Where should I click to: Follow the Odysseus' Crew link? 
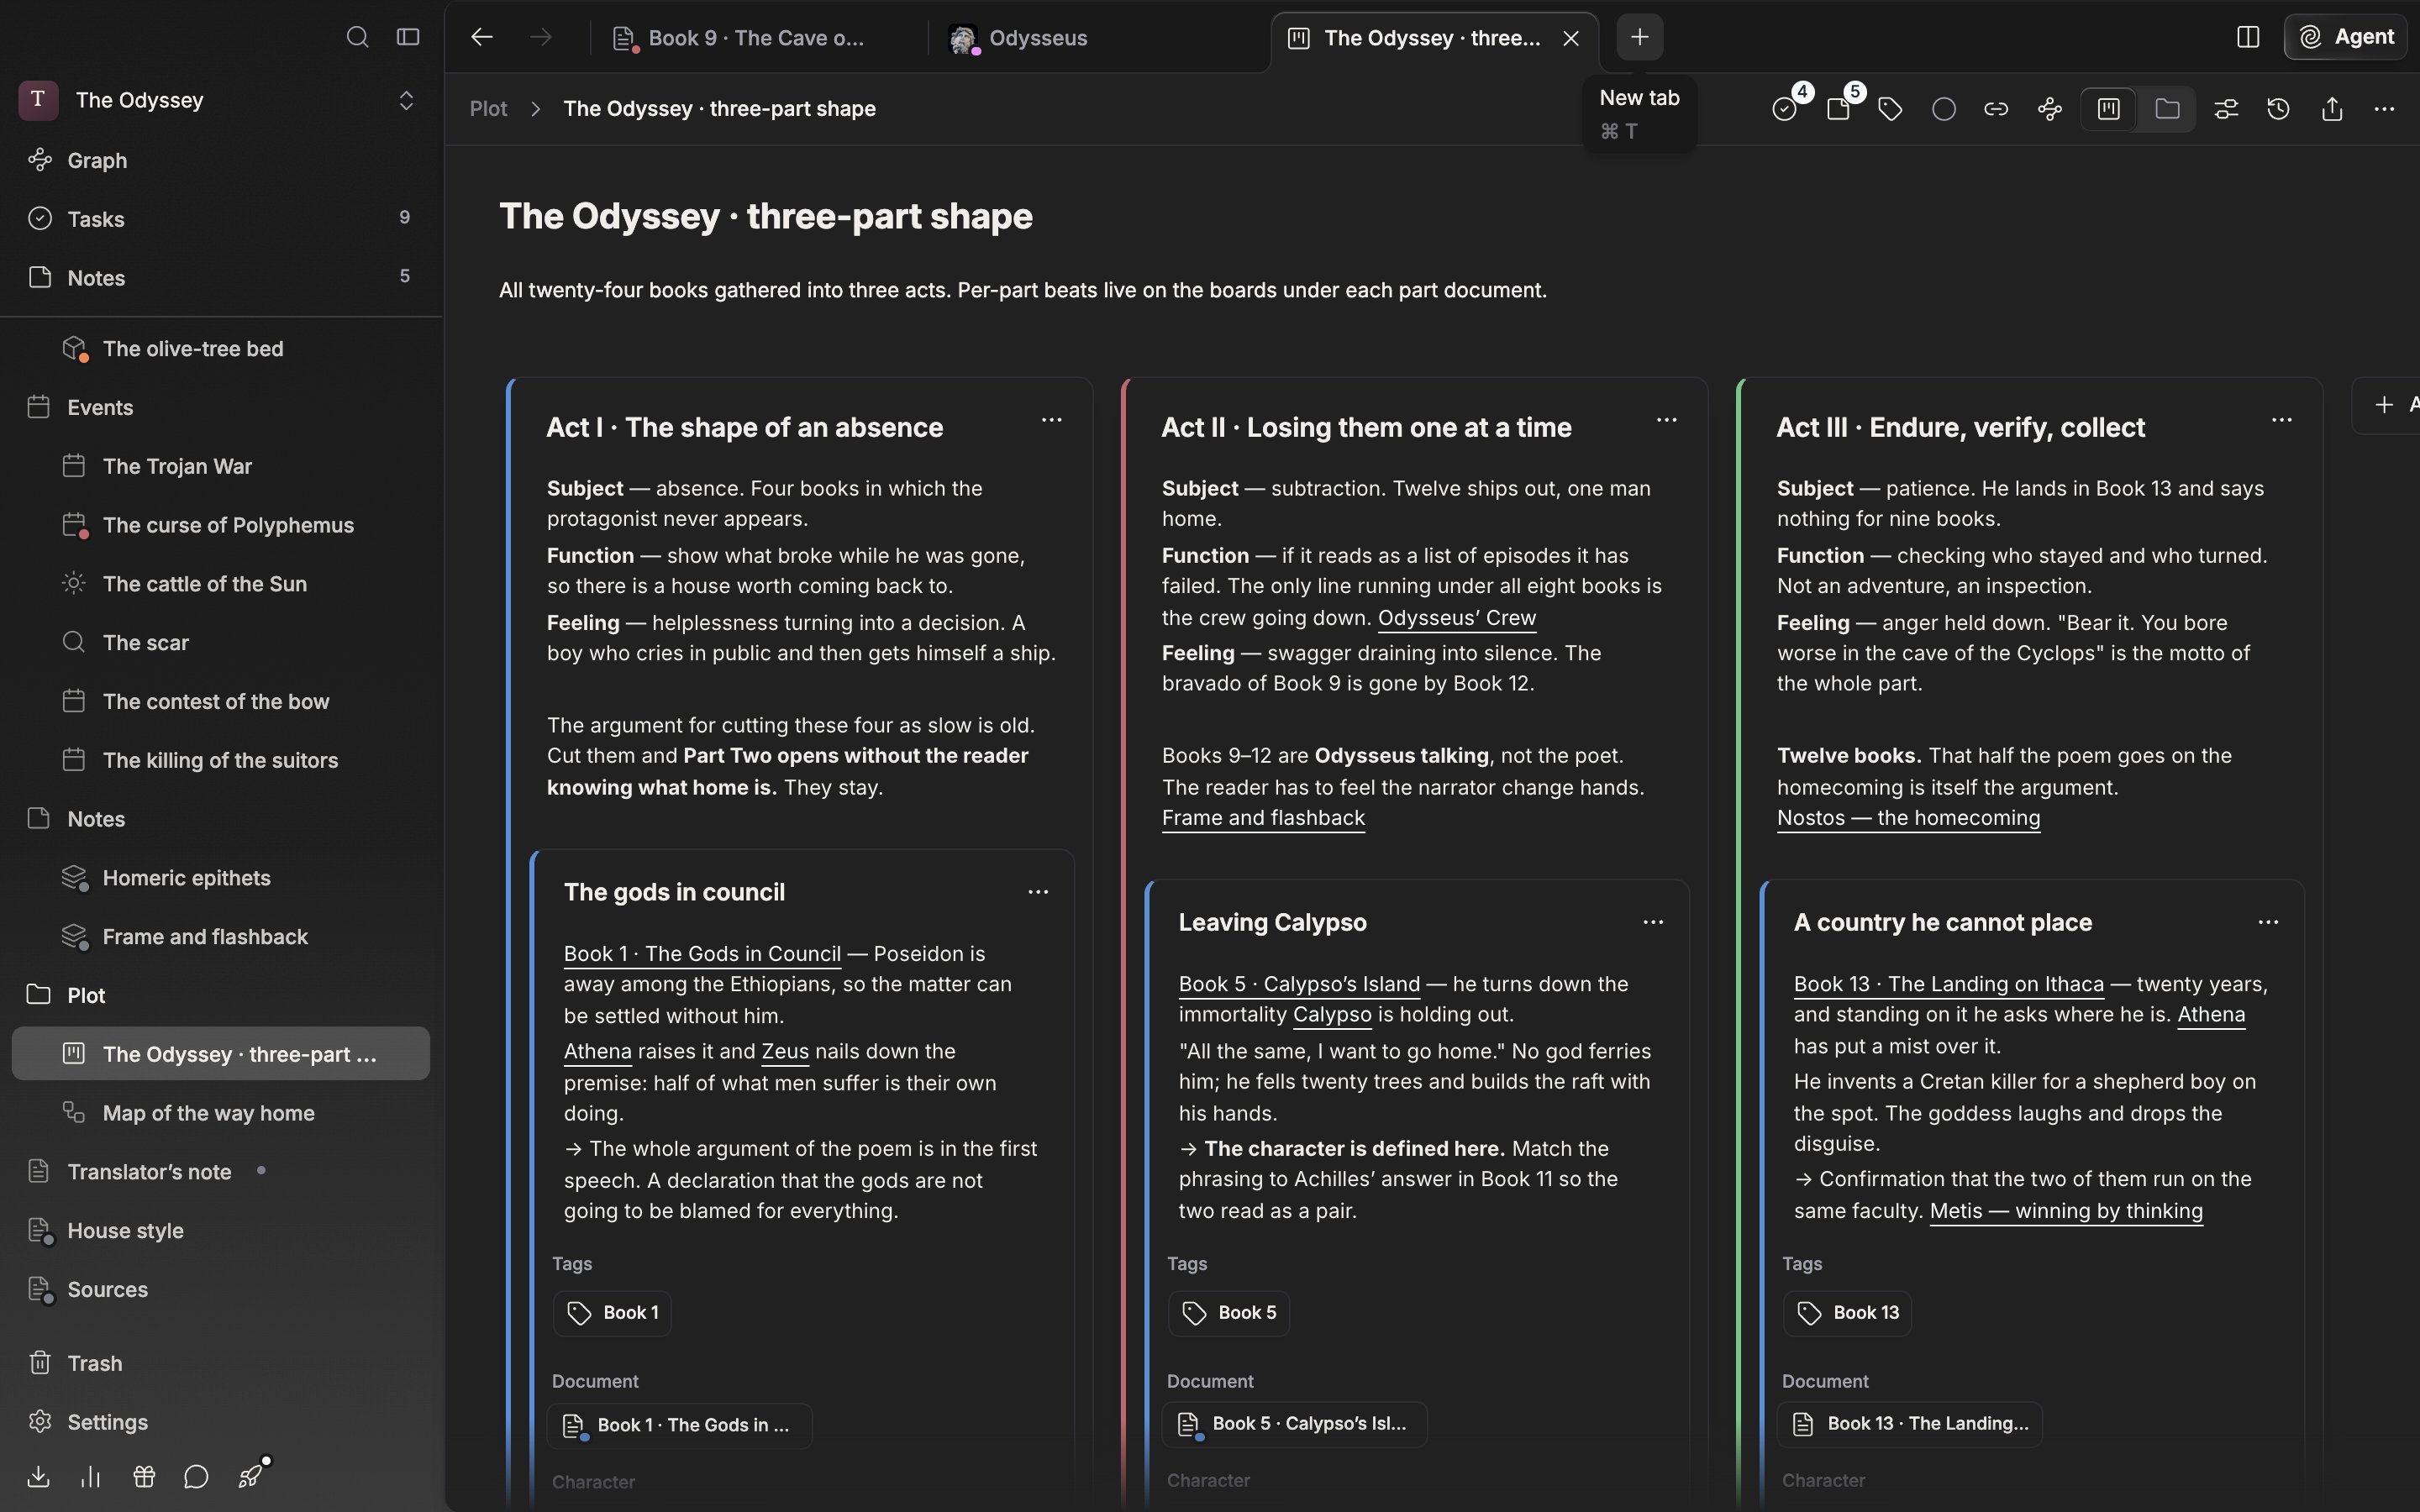1457,618
